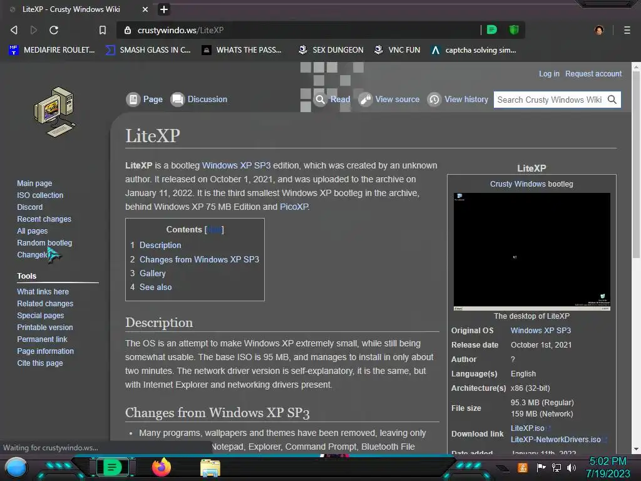Jump to Changes from Windows XP SP3 in Contents
The width and height of the screenshot is (641, 481).
click(x=200, y=259)
